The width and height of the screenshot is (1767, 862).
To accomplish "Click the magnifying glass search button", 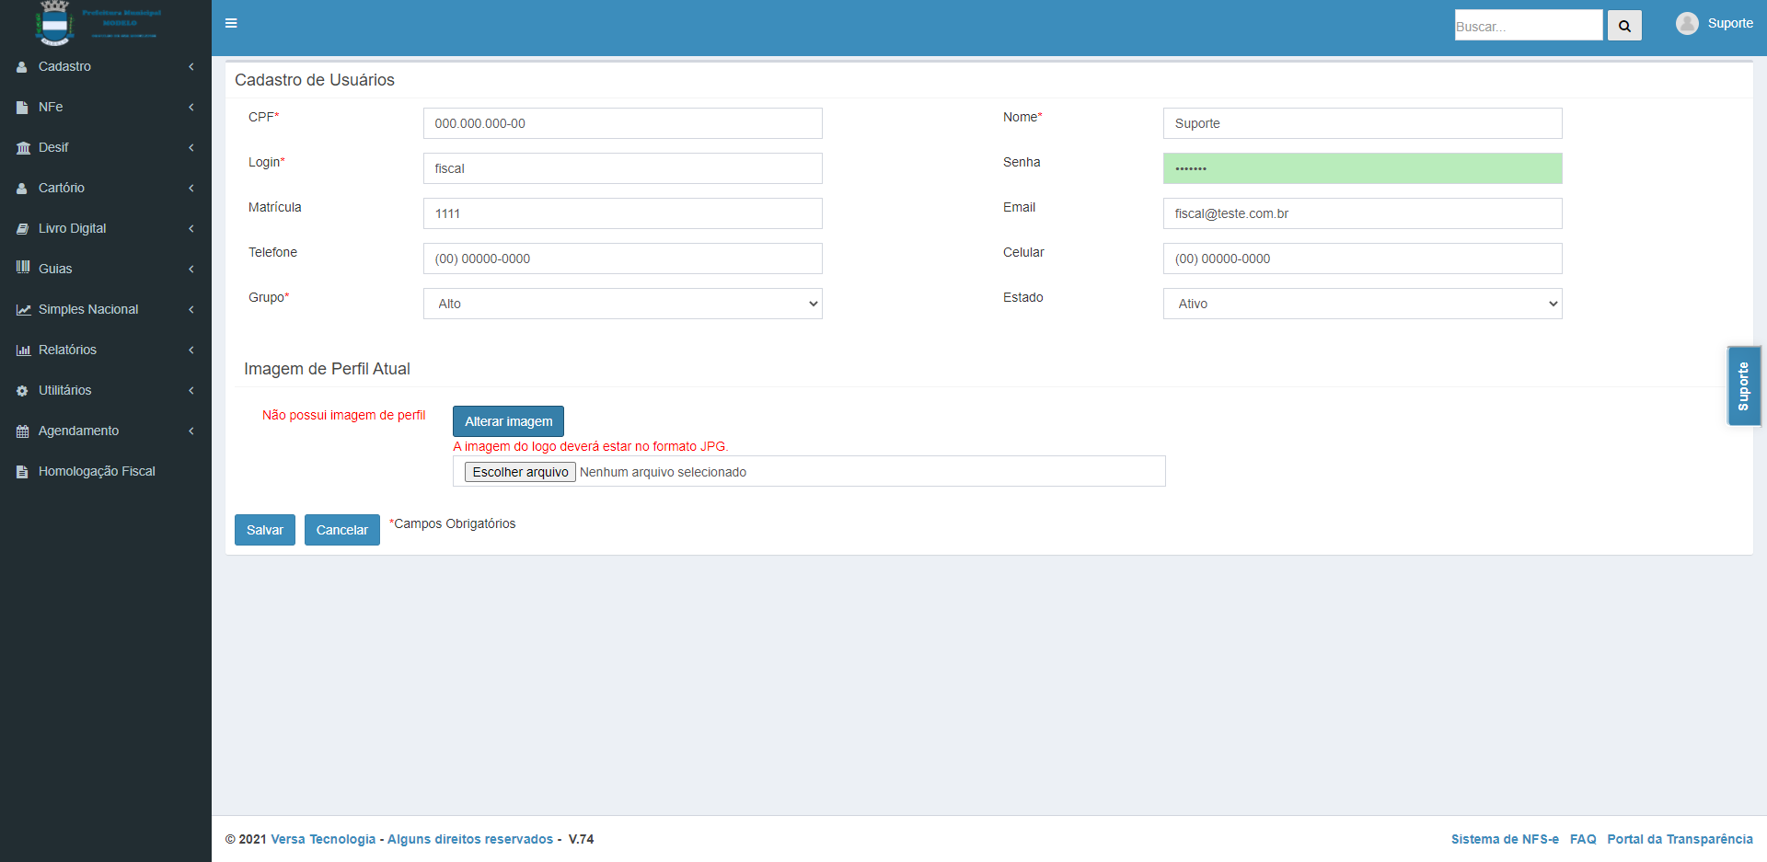I will (x=1624, y=26).
